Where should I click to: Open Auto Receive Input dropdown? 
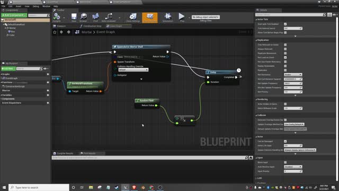[x=293, y=167]
